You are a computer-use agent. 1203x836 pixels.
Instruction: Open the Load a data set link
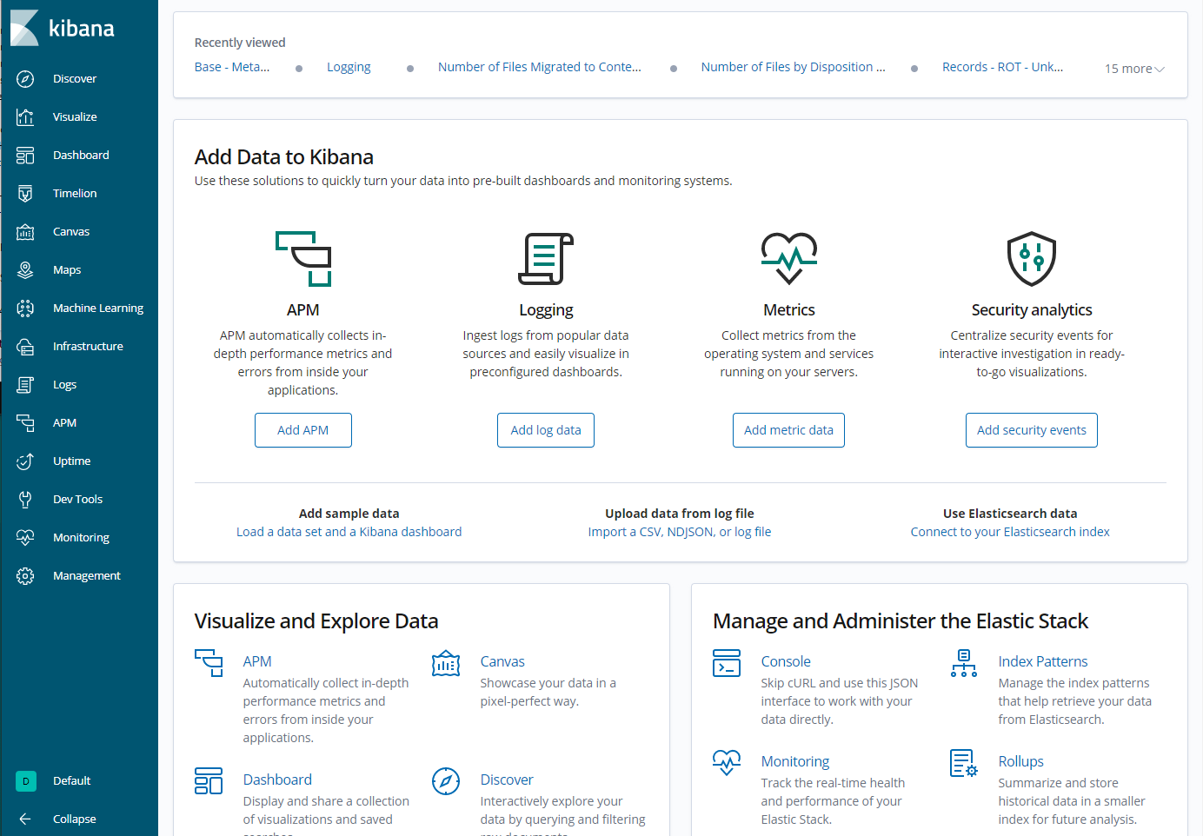click(349, 532)
